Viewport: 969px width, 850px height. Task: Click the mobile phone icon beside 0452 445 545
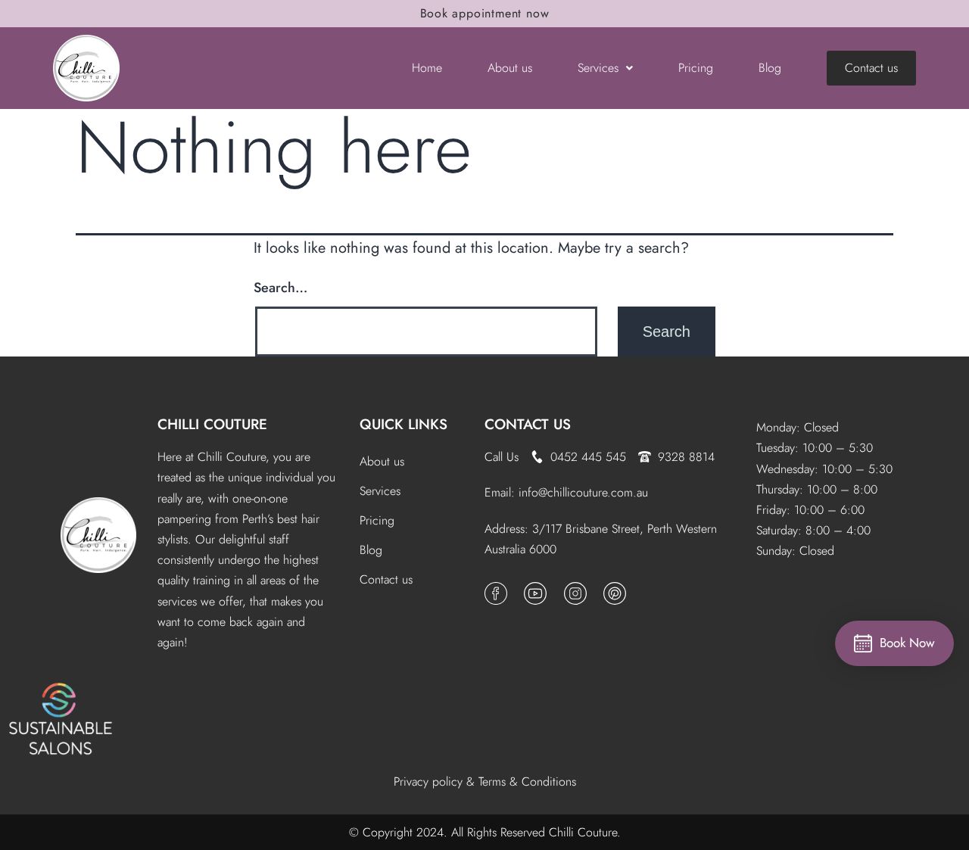537,456
